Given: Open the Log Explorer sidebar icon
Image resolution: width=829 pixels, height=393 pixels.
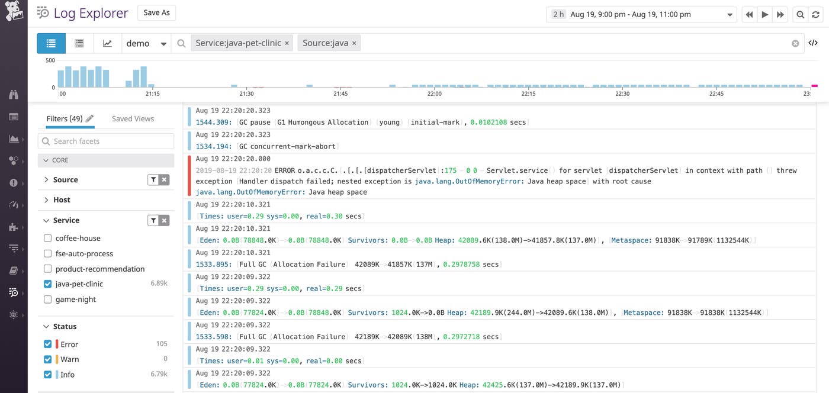Looking at the screenshot, I should [x=13, y=292].
